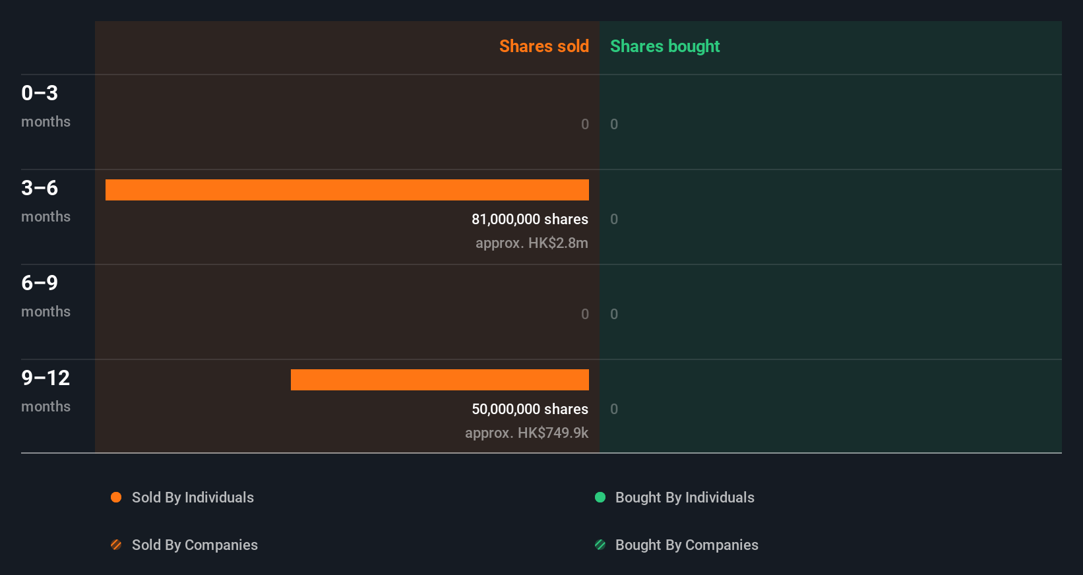Toggle the Bought By Companies legend label
Viewport: 1083px width, 575px height.
[x=687, y=545]
